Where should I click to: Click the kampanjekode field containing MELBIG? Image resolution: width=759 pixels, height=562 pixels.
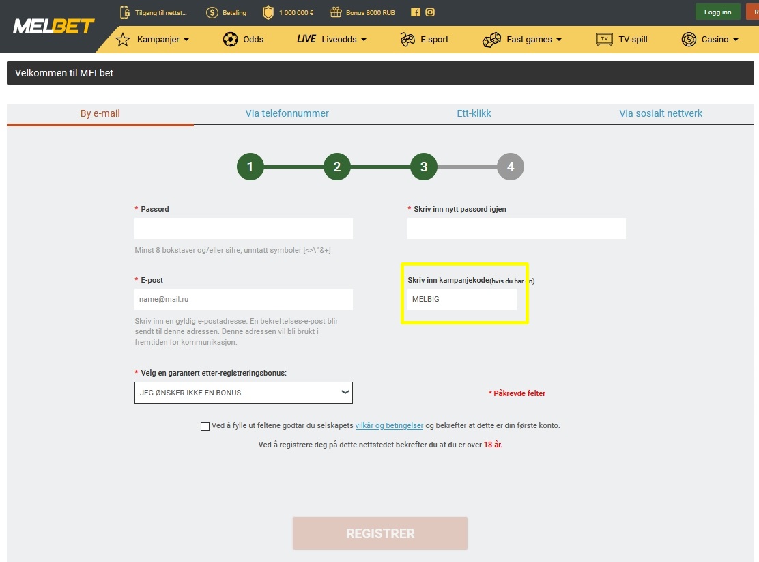pos(462,299)
